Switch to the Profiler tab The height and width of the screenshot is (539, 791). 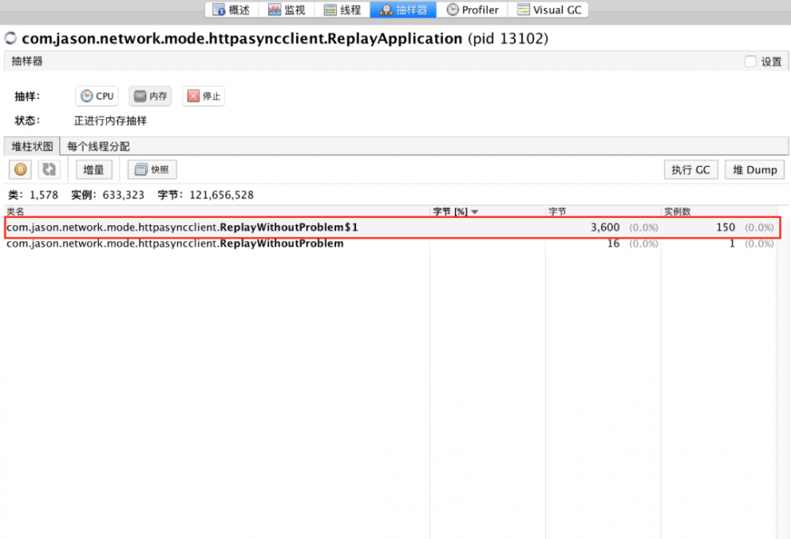click(473, 10)
